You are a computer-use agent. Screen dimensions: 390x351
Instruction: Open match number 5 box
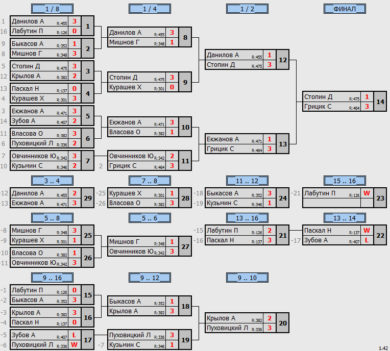pos(88,116)
